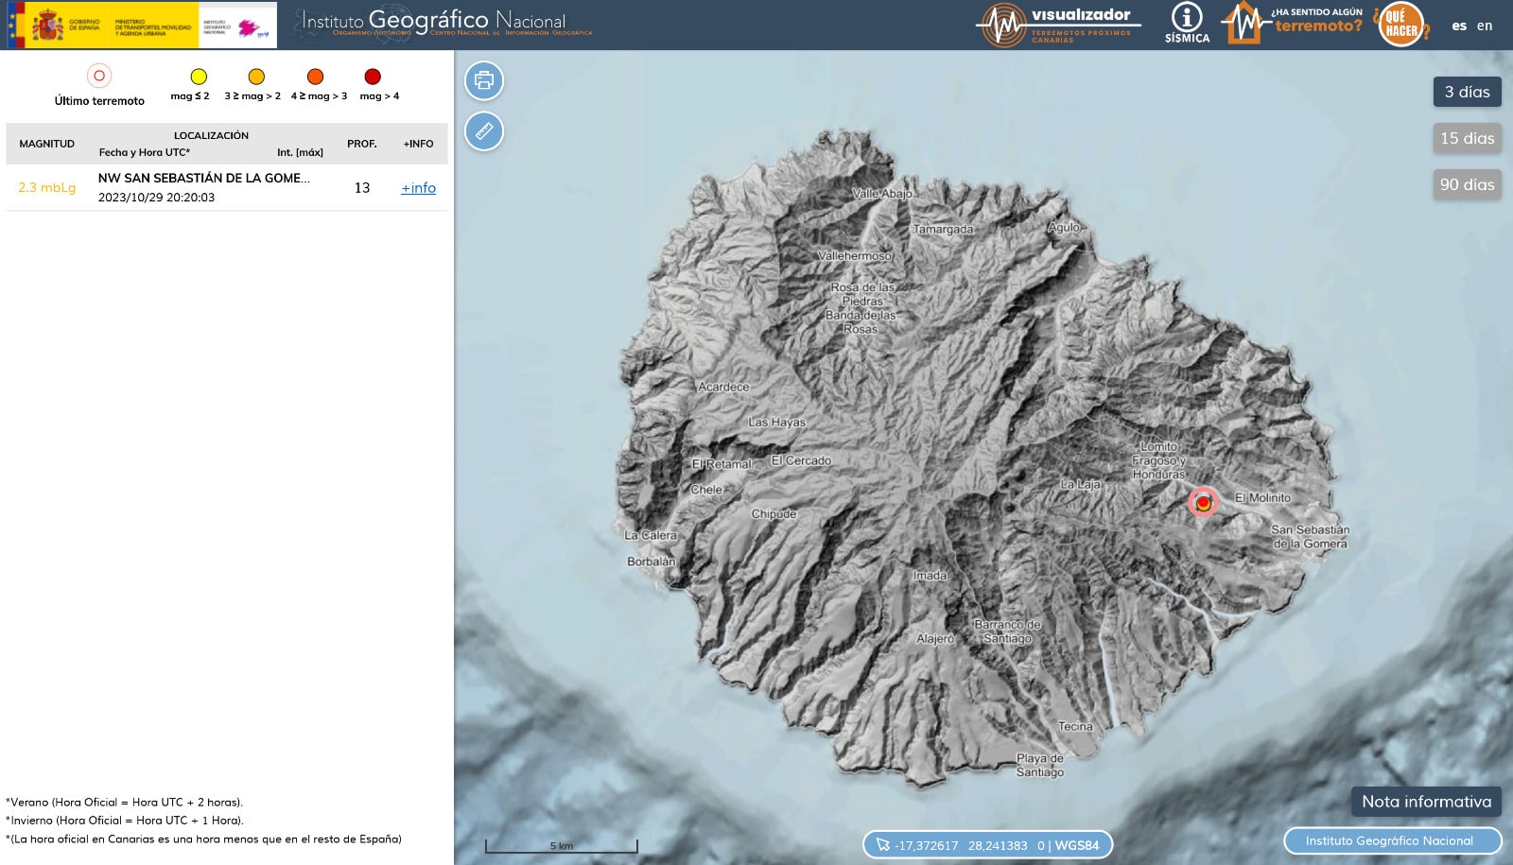Click the depth value 13
Viewport: 1513px width, 865px height.
pyautogui.click(x=362, y=187)
